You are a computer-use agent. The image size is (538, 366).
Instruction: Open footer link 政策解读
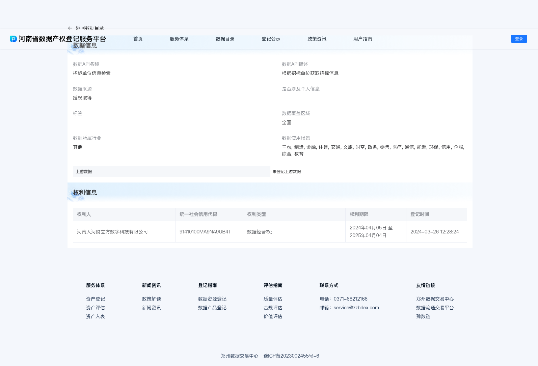pos(152,299)
